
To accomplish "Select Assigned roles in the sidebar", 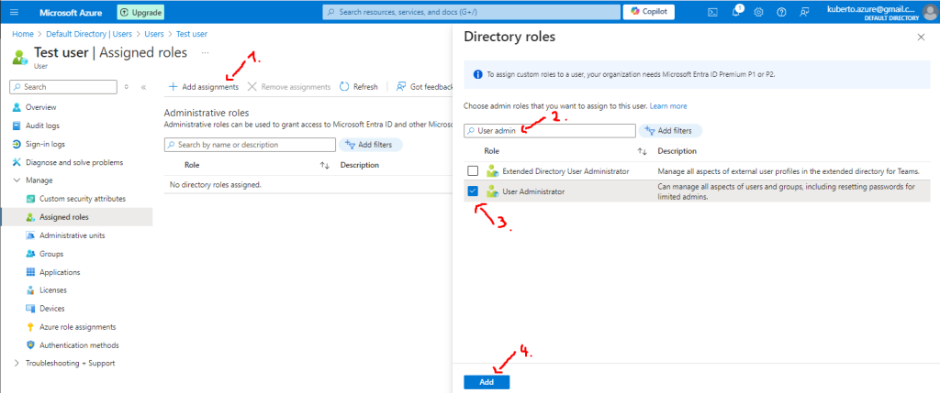I will [63, 217].
